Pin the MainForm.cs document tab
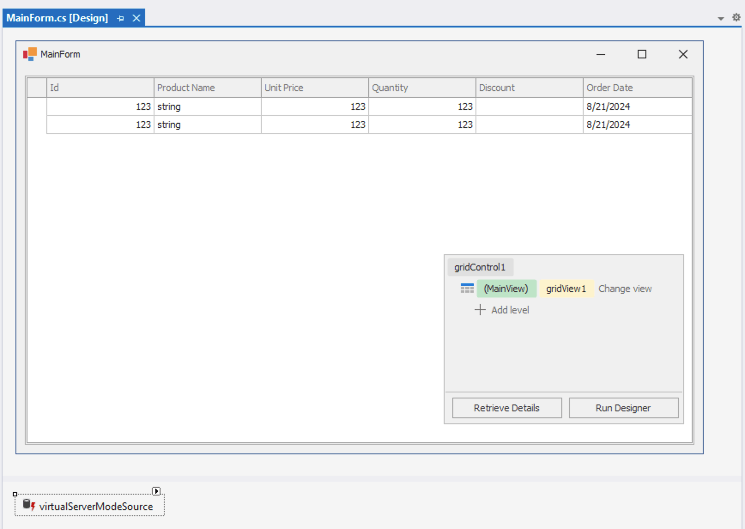This screenshot has width=745, height=529. pos(120,18)
